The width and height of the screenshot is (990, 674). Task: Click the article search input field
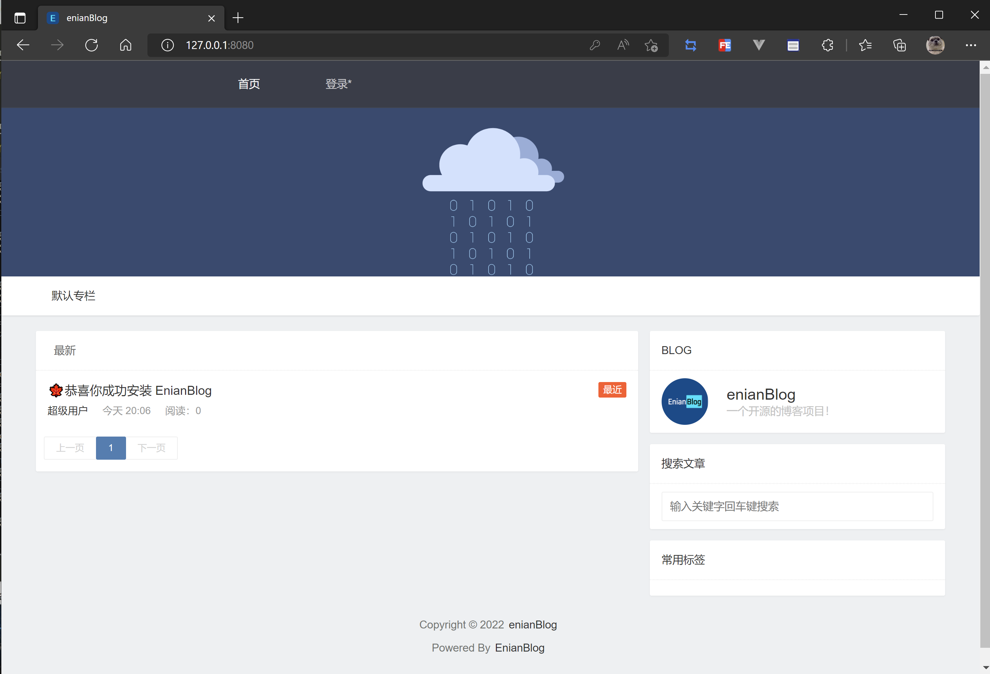pos(797,506)
